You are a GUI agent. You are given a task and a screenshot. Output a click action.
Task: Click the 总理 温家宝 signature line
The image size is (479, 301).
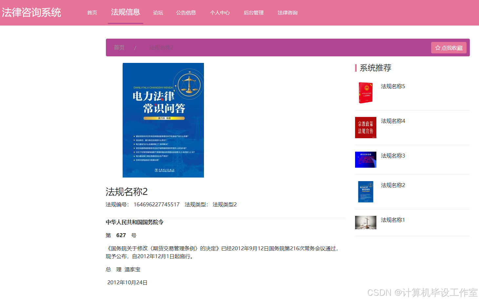coord(123,269)
